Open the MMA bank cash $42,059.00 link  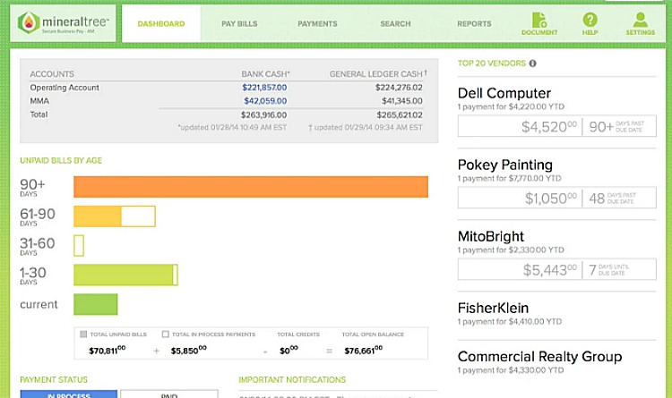coord(265,101)
